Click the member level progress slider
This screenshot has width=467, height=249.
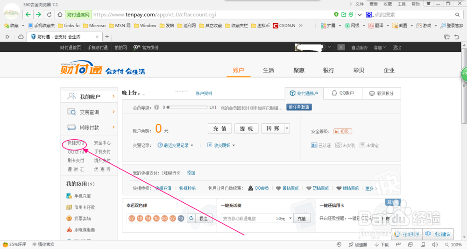(187, 107)
